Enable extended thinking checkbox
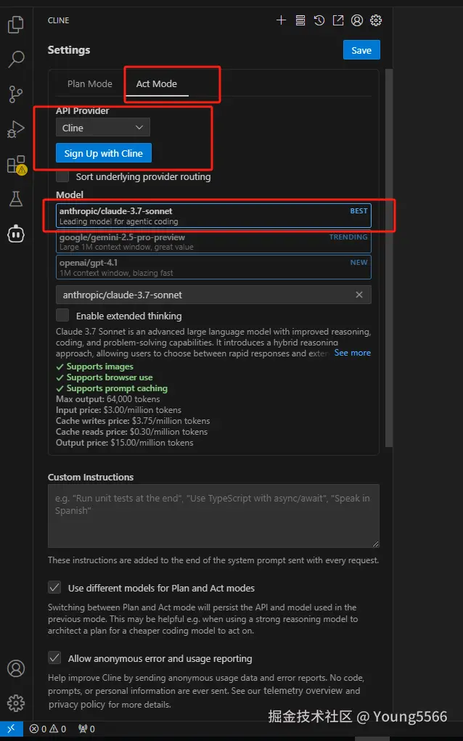463x741 pixels. [x=62, y=315]
